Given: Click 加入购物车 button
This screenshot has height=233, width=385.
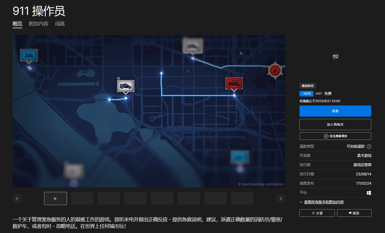Looking at the screenshot, I should click(x=335, y=124).
